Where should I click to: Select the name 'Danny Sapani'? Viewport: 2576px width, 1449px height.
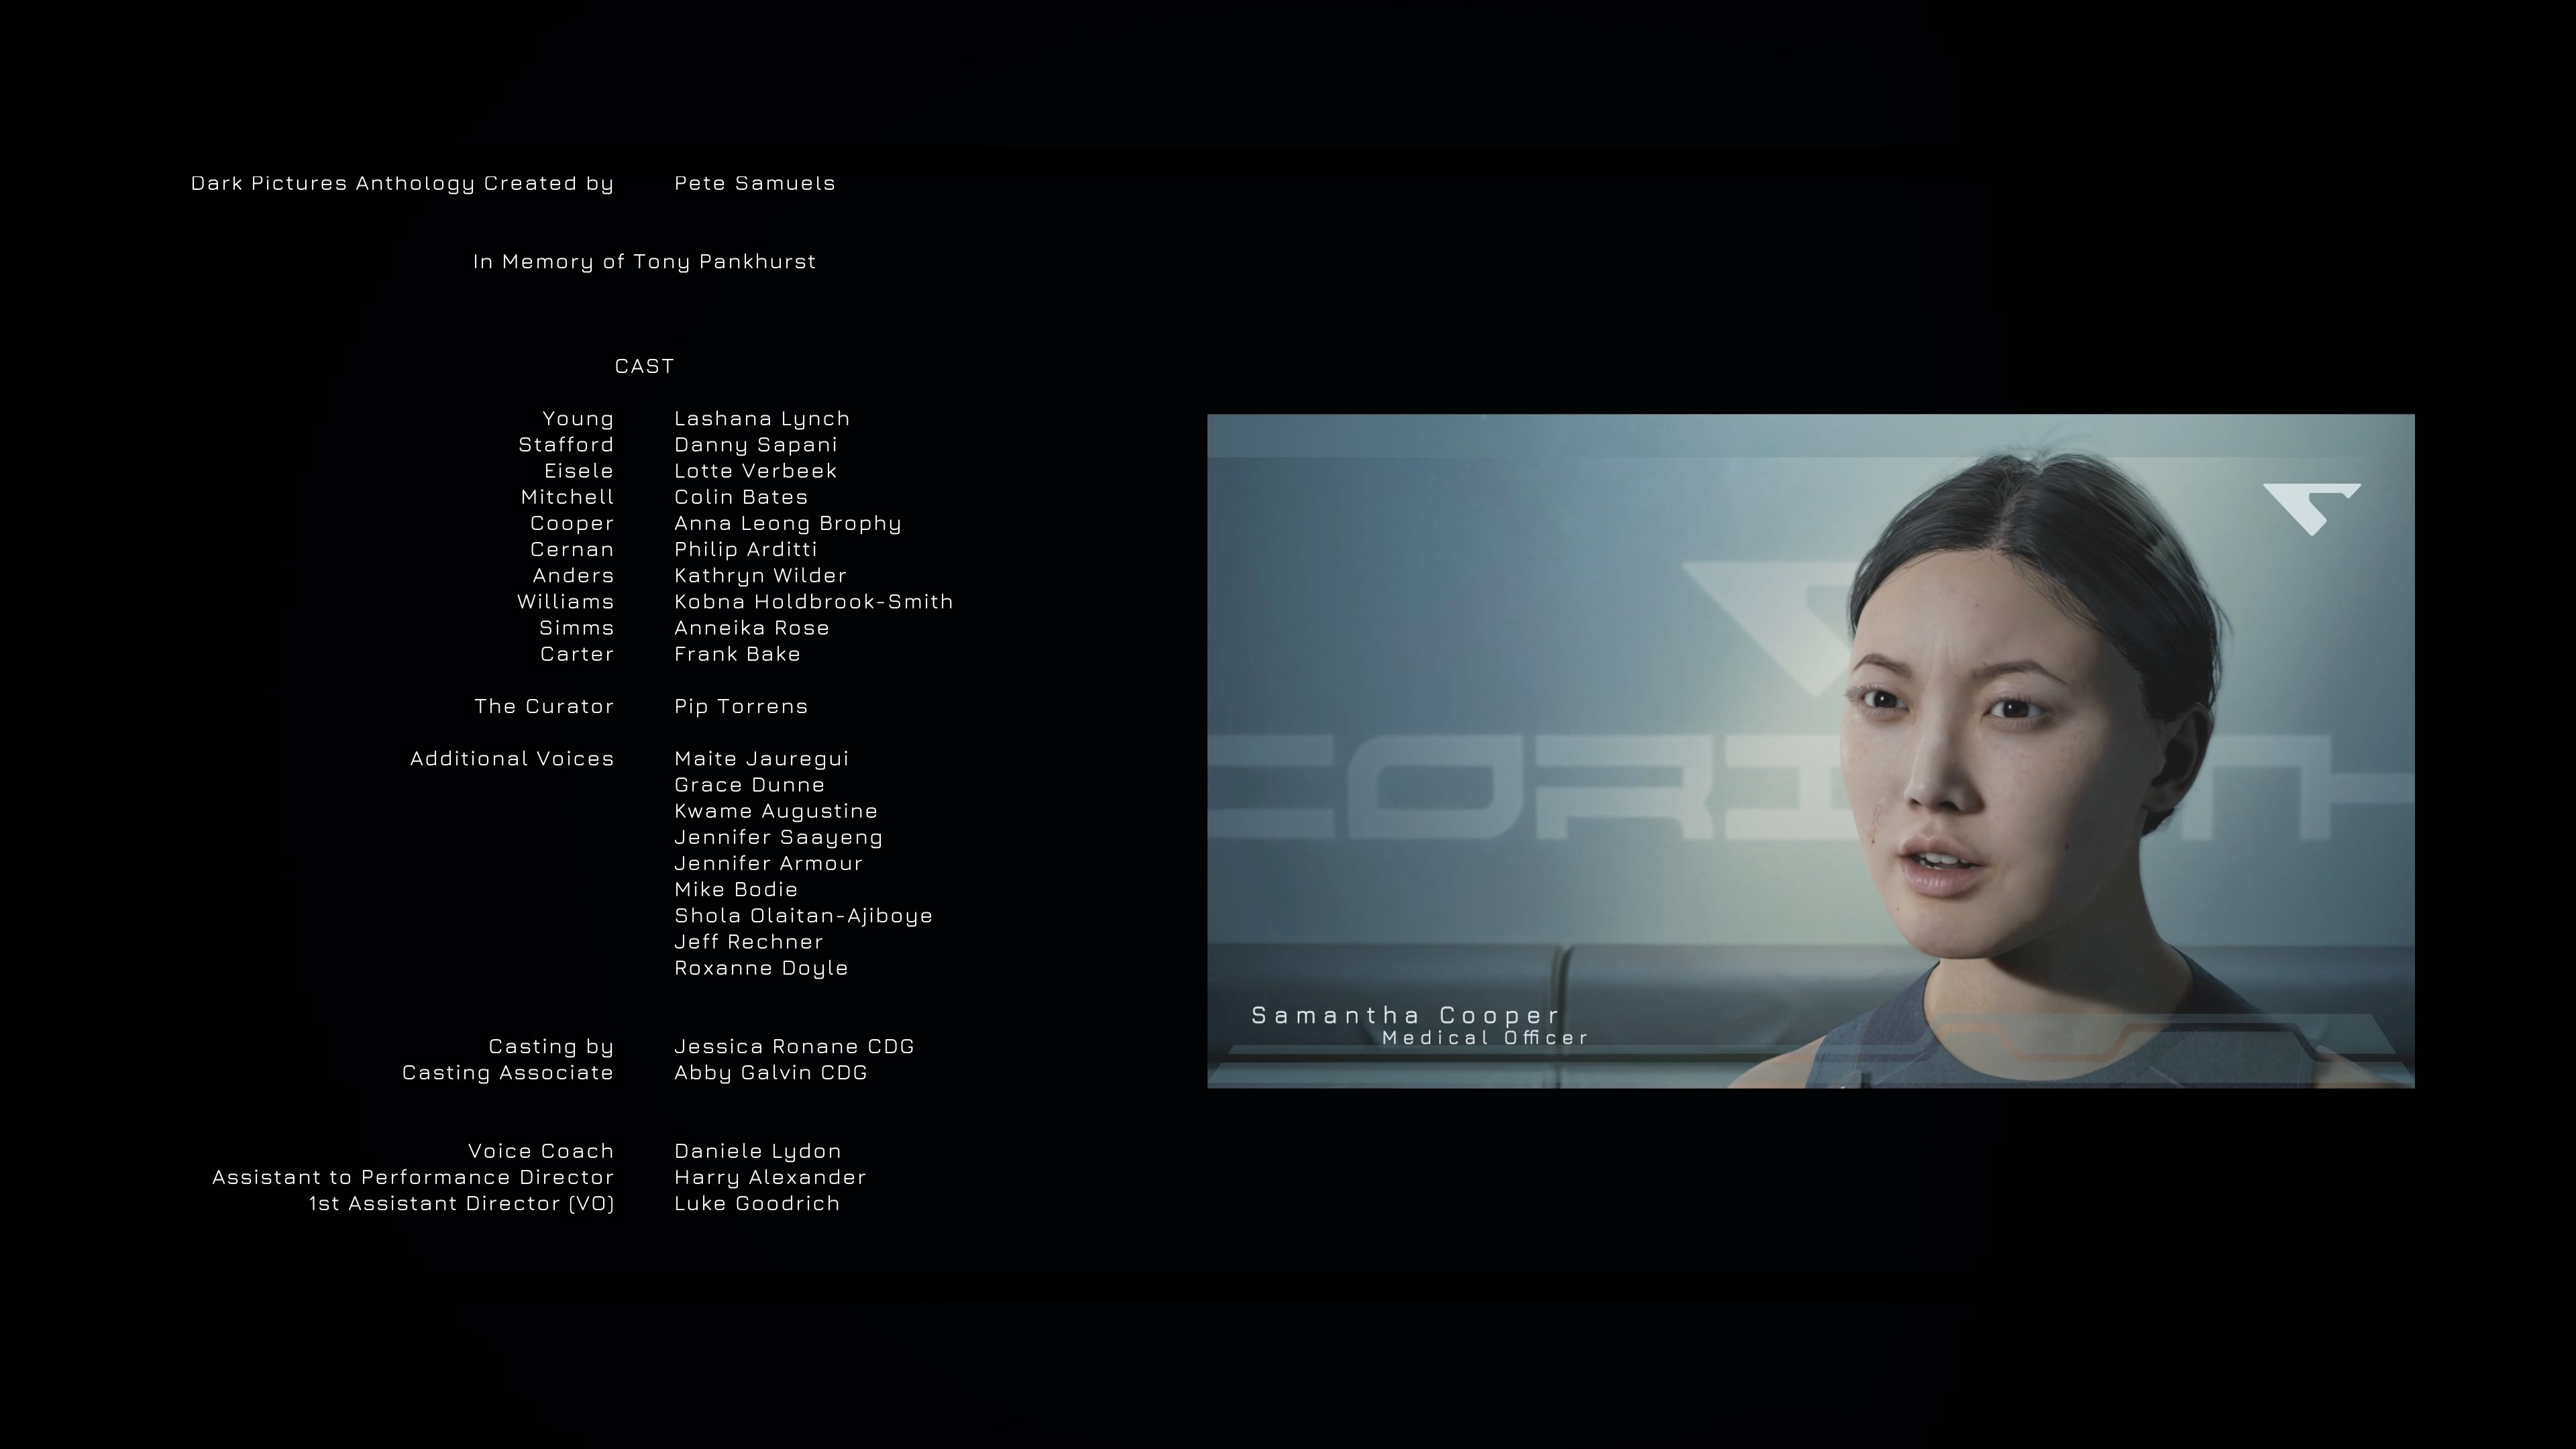[756, 445]
